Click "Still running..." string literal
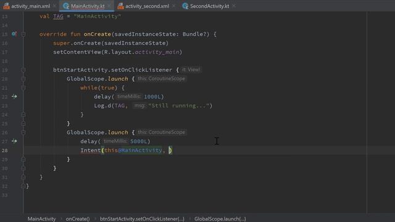395x222 pixels. click(x=179, y=105)
